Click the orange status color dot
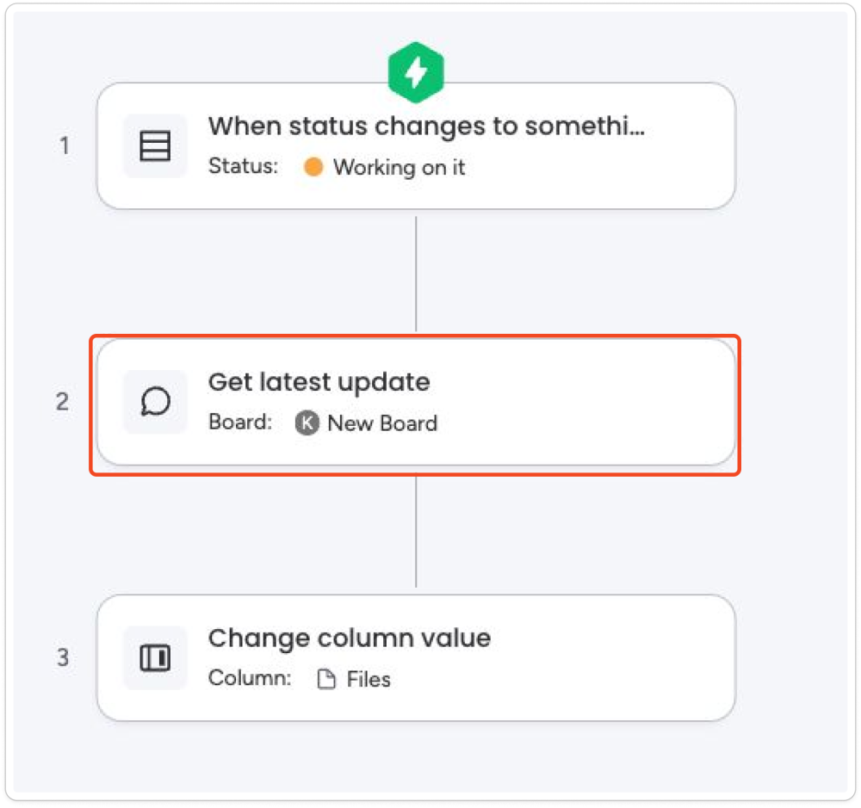The image size is (861, 808). point(313,167)
